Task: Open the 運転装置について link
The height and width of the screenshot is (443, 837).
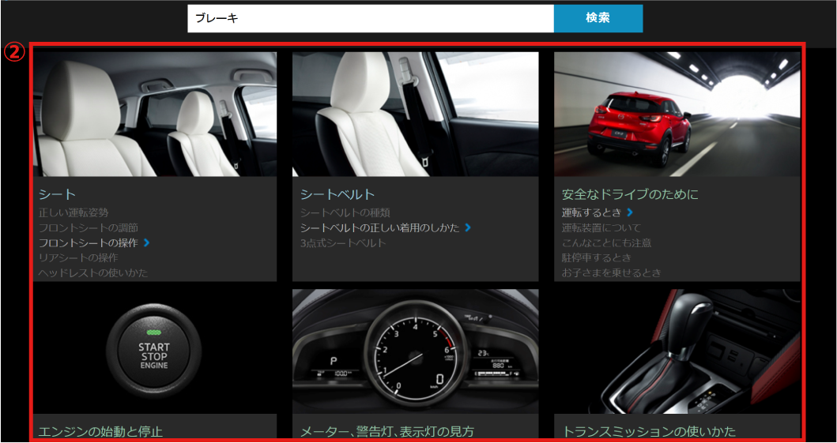Action: coord(601,227)
